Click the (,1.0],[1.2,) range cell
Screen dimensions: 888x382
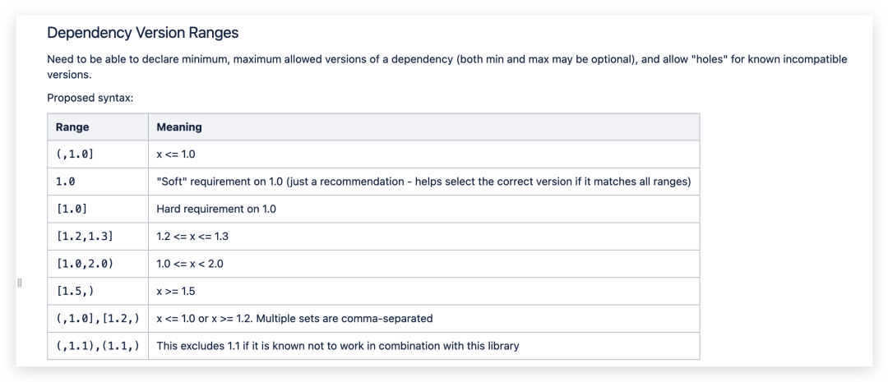pyautogui.click(x=98, y=318)
